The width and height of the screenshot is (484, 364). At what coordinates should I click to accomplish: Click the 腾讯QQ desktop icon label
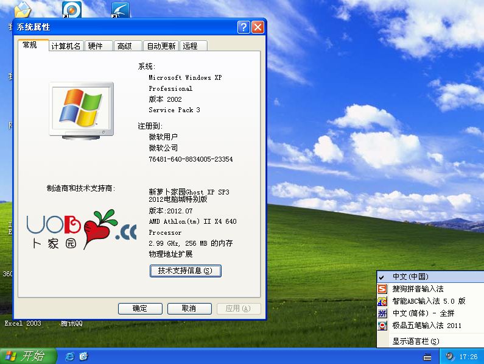tap(72, 324)
